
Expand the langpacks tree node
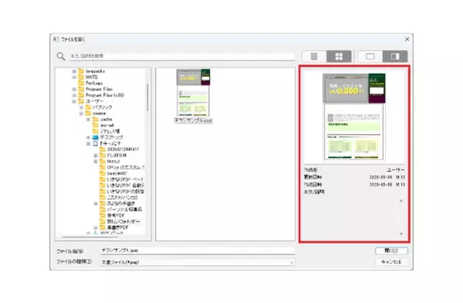74,71
